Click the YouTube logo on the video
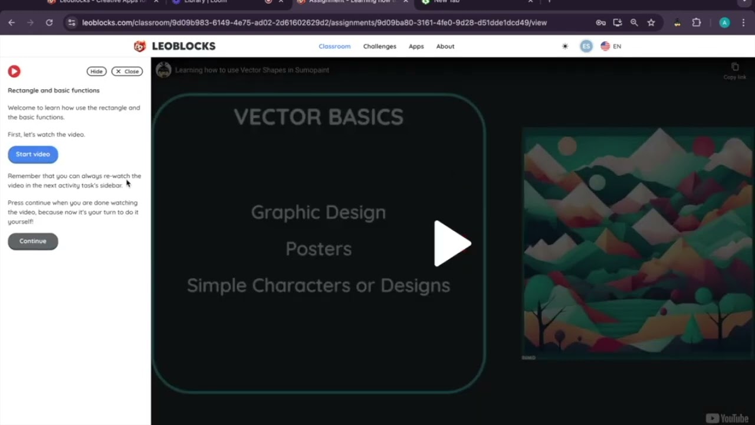The height and width of the screenshot is (425, 755). click(x=727, y=418)
